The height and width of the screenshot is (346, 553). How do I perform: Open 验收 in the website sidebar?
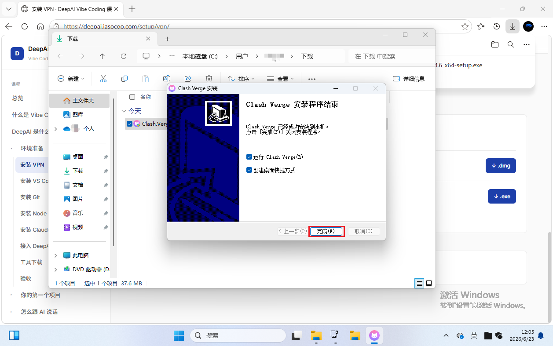(x=26, y=278)
